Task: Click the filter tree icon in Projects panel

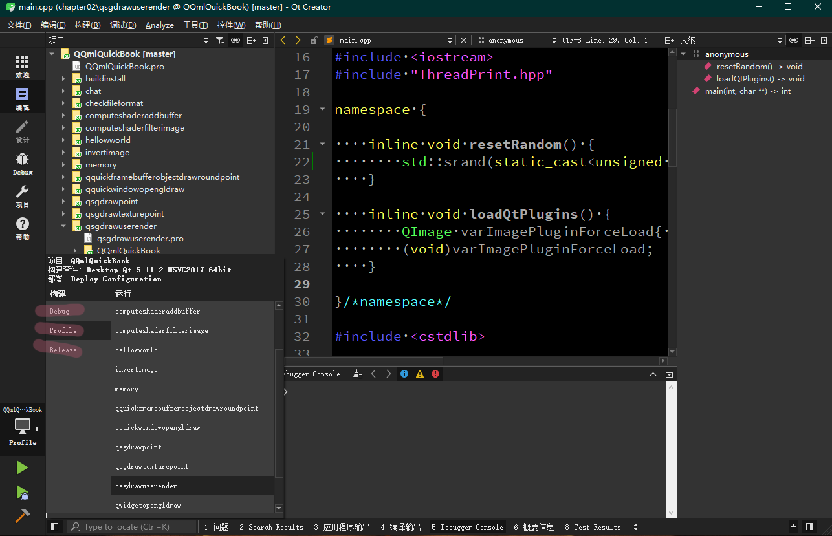Action: [220, 40]
